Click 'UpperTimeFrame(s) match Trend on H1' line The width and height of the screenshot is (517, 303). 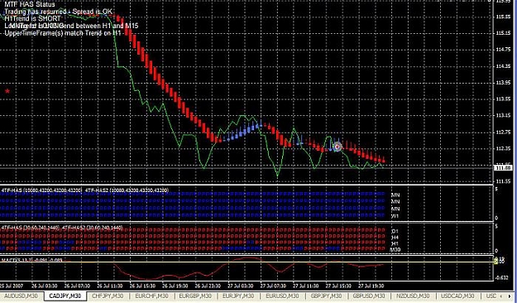[x=63, y=33]
